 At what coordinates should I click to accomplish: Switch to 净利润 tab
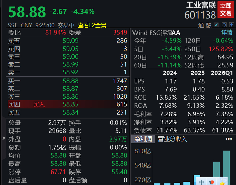(x=143, y=139)
